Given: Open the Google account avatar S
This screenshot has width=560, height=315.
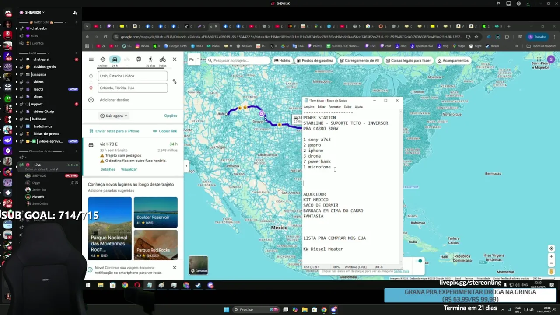Looking at the screenshot, I should click(551, 59).
